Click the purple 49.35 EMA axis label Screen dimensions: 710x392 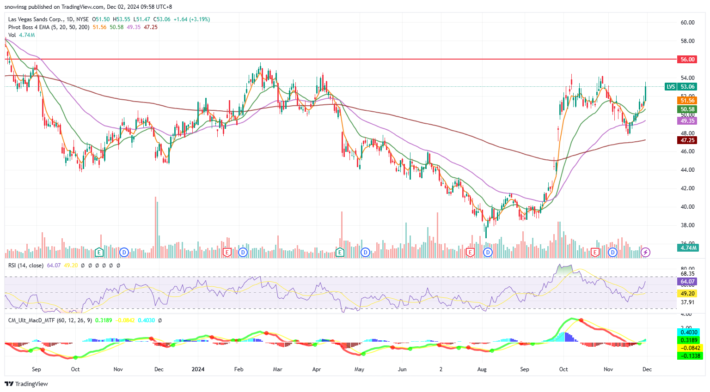point(687,121)
